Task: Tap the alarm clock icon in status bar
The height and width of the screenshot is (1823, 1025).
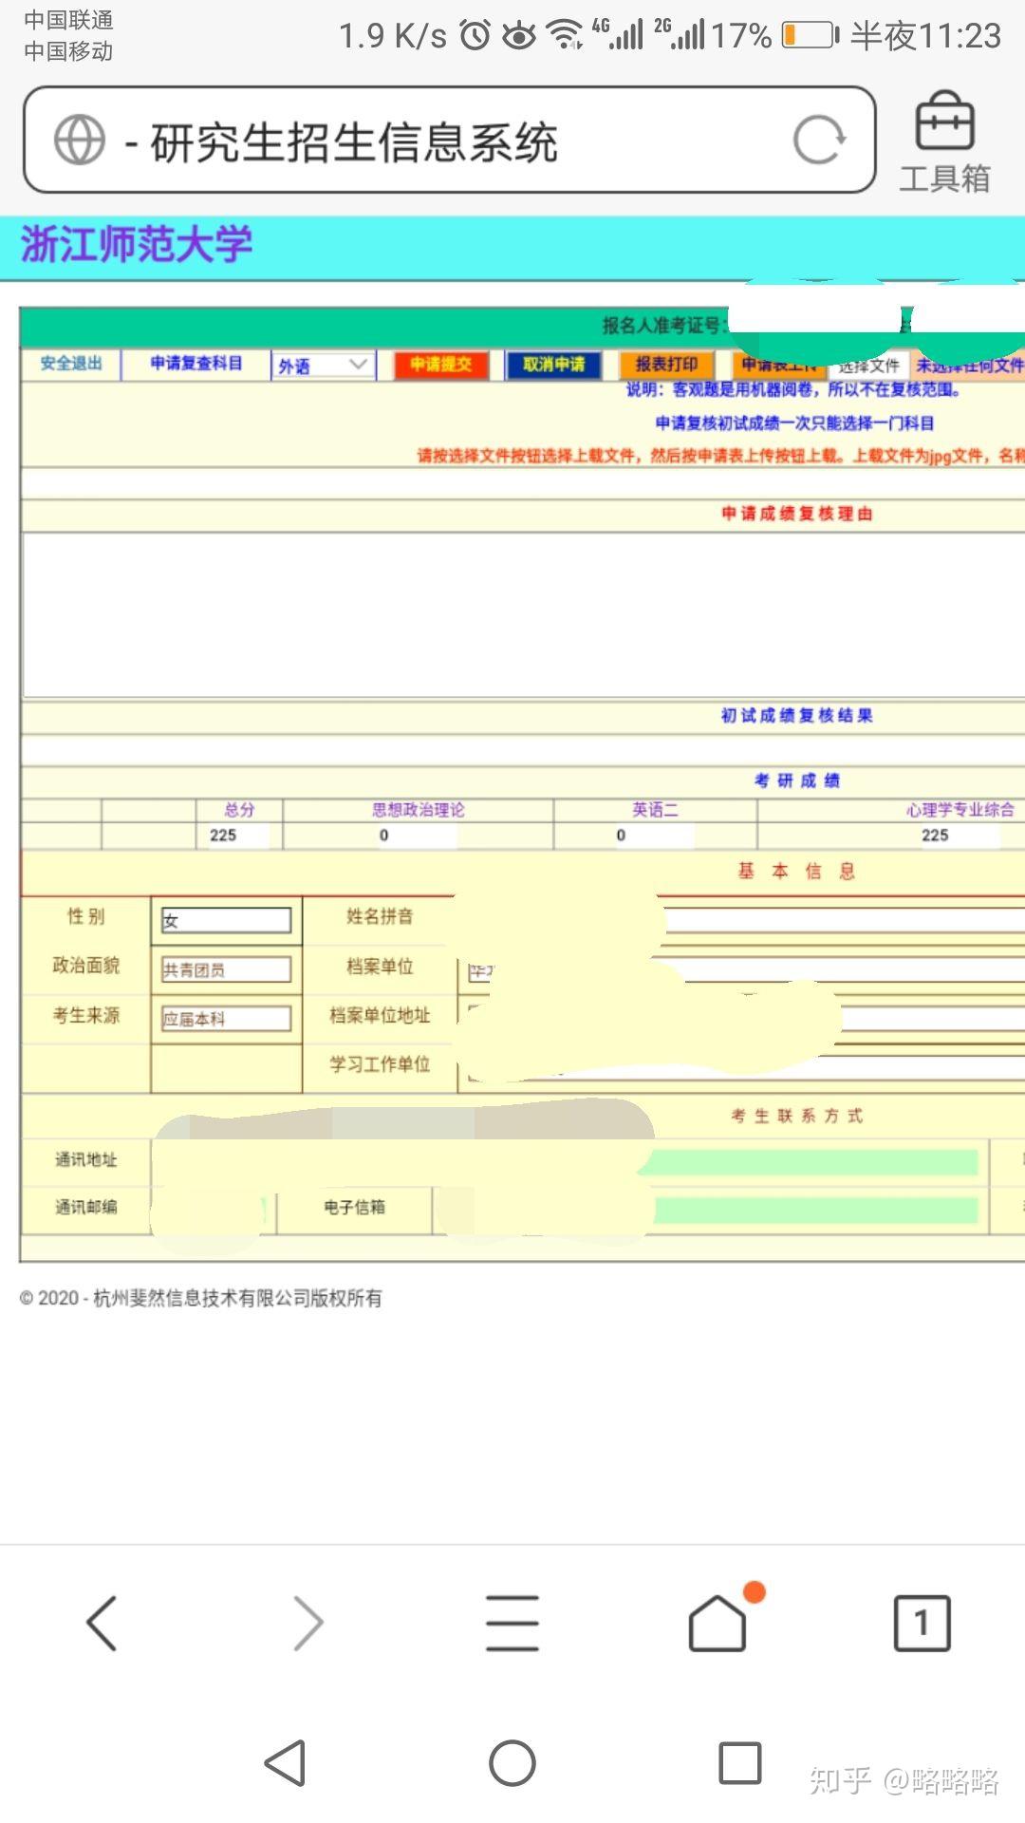Action: (x=475, y=35)
